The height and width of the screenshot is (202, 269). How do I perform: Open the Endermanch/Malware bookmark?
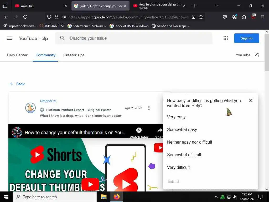[87, 26]
